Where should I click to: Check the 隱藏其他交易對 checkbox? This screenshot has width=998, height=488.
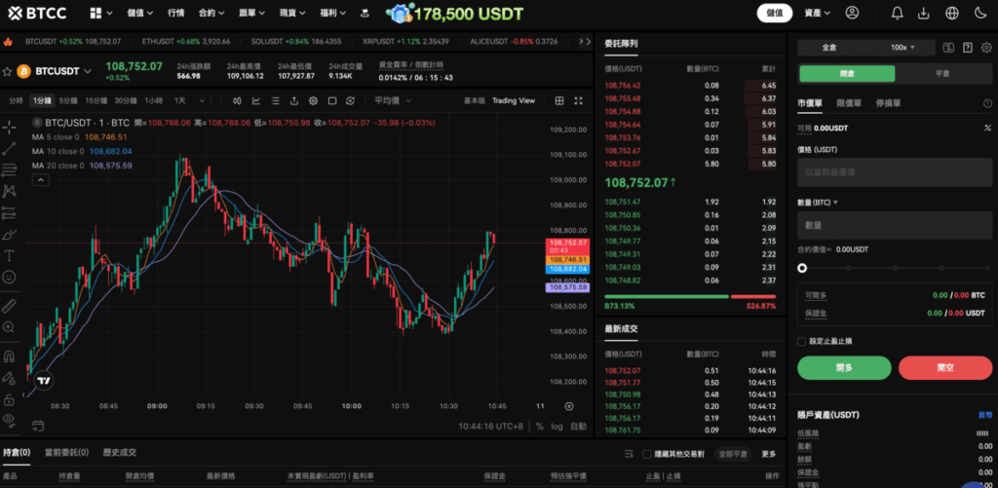click(x=645, y=453)
